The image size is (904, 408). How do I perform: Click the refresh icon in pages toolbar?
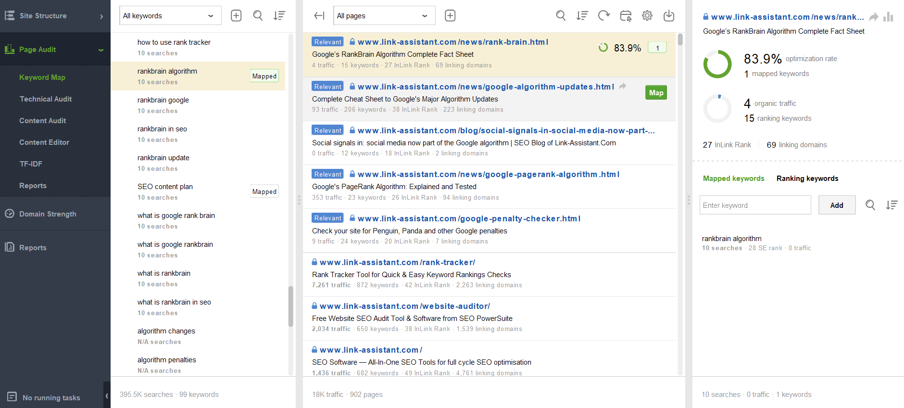[604, 16]
